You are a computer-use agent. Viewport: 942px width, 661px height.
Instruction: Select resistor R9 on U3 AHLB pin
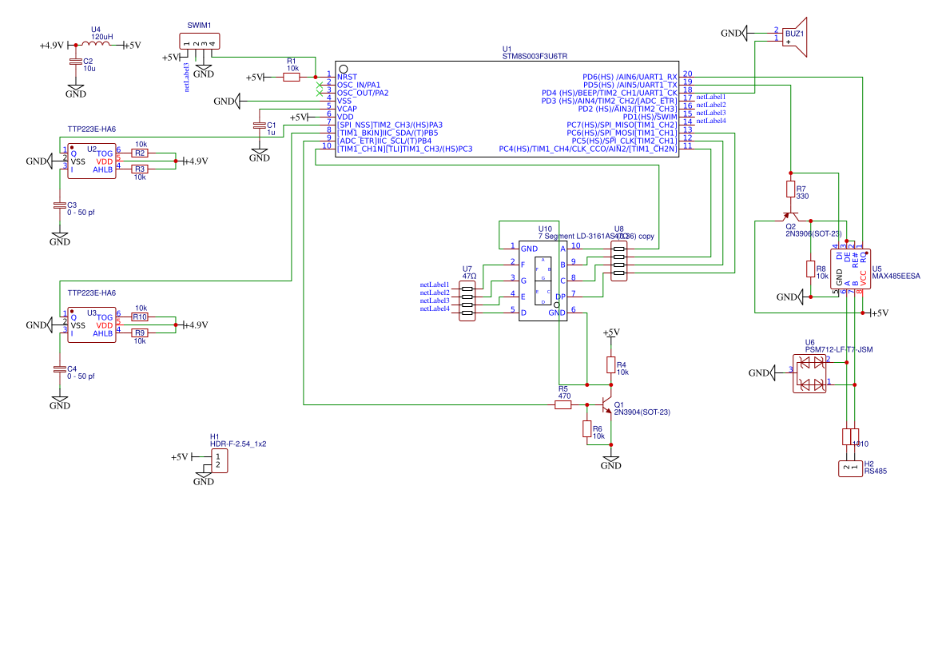pyautogui.click(x=139, y=333)
